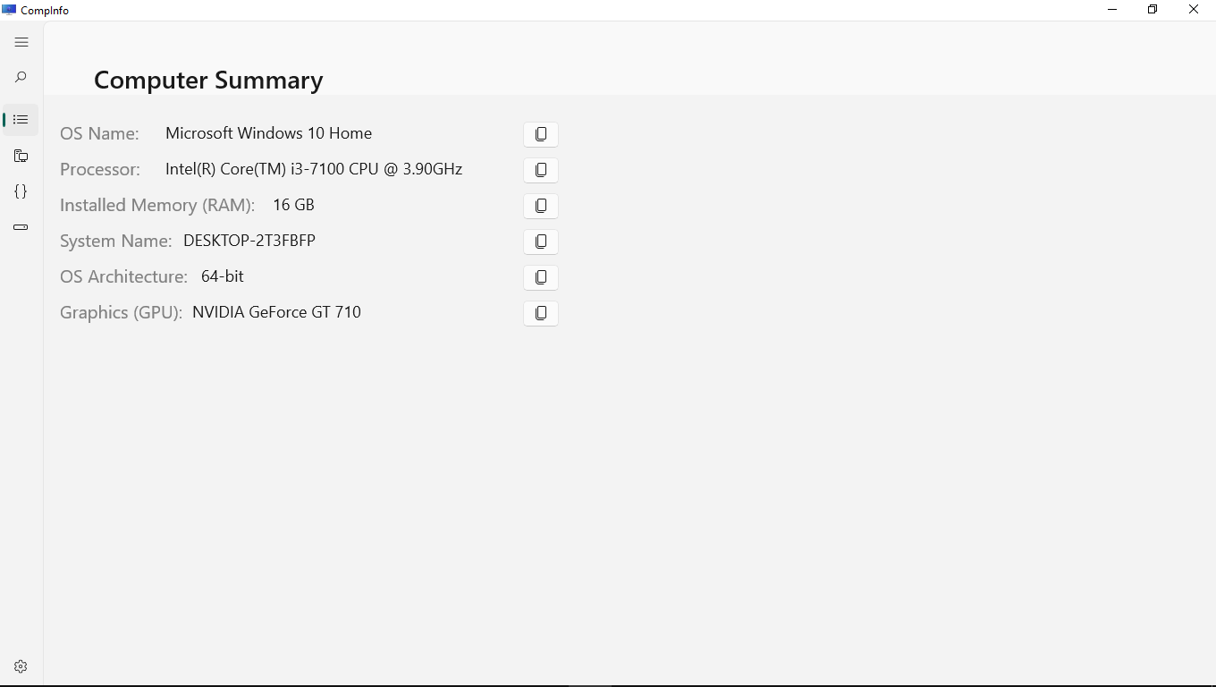
Task: Open the JSON braces view in sidebar
Action: tap(21, 191)
